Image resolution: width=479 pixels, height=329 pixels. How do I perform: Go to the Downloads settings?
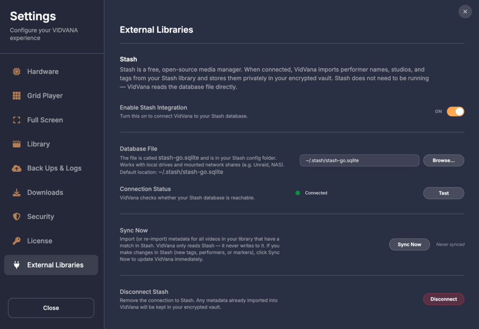pyautogui.click(x=45, y=192)
